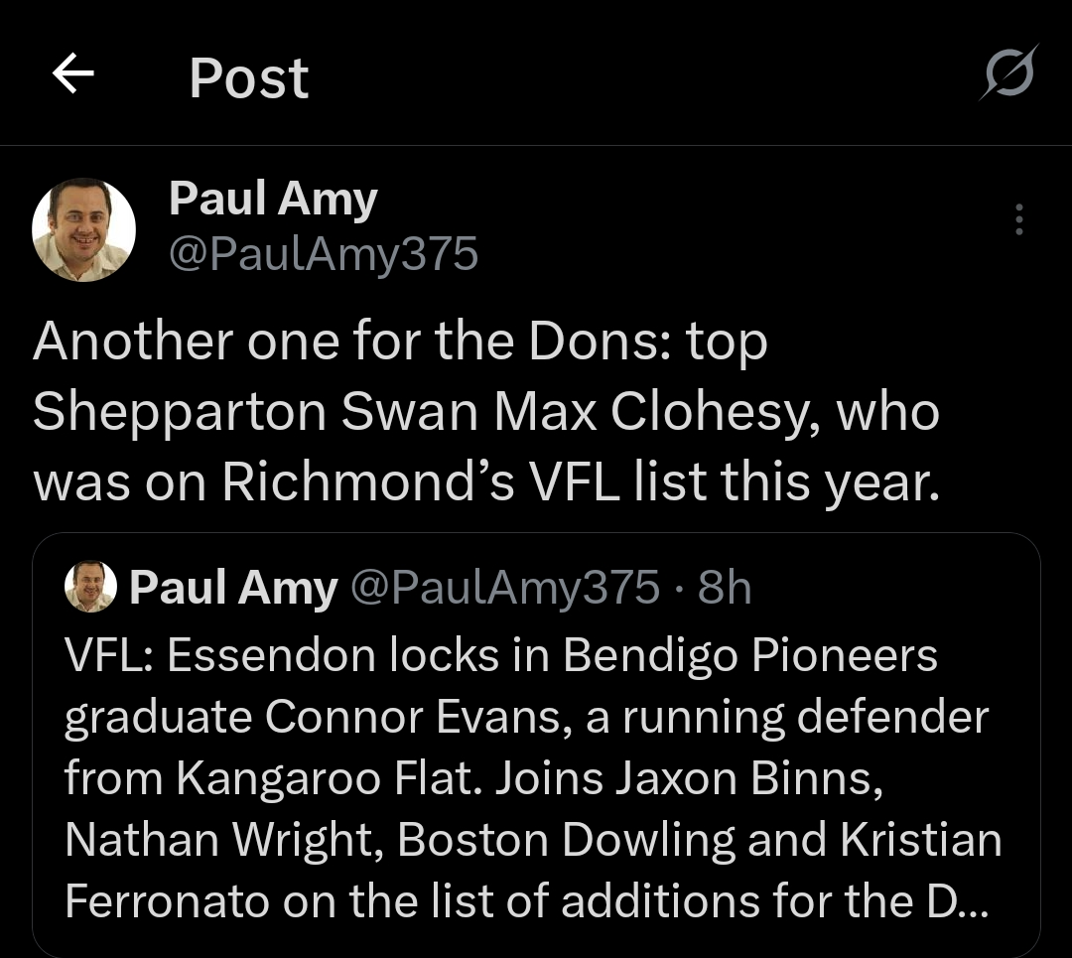Tap the "8h" timestamp in quoted post
This screenshot has height=958, width=1072.
(725, 589)
